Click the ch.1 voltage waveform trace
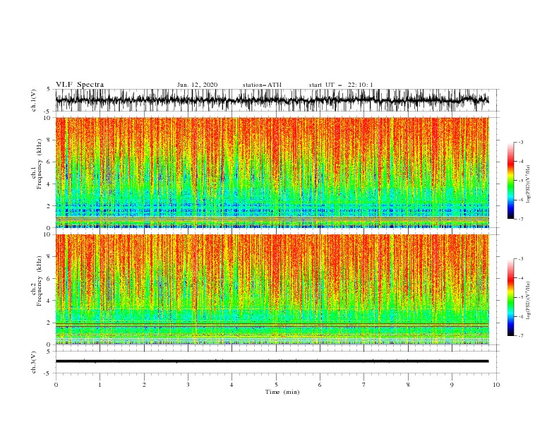 tap(272, 100)
